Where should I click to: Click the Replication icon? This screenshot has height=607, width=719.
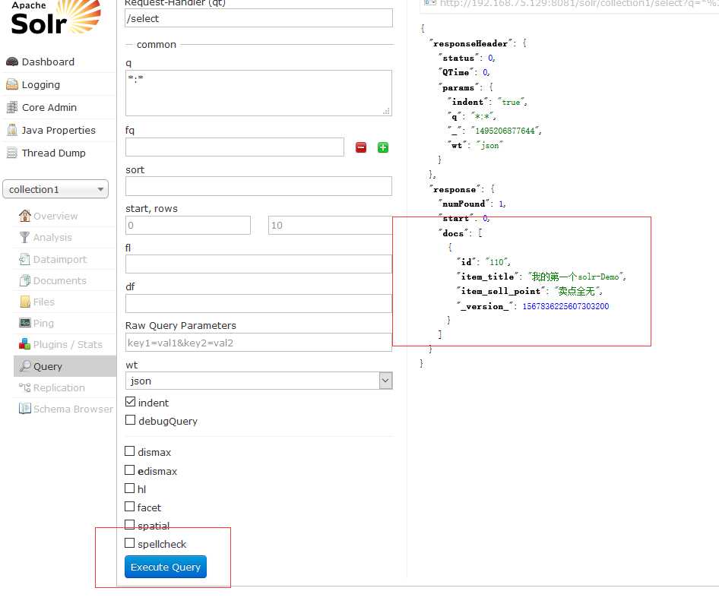click(25, 387)
